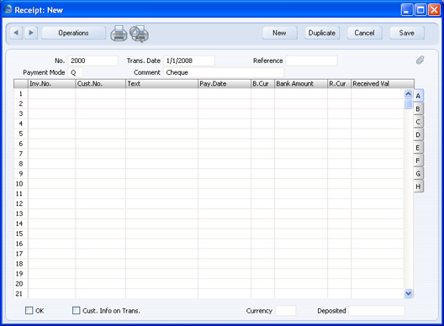444x326 pixels.
Task: Open the attachments paperclip icon
Action: pyautogui.click(x=420, y=60)
